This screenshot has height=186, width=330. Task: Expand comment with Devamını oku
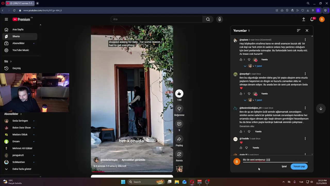pos(247,126)
